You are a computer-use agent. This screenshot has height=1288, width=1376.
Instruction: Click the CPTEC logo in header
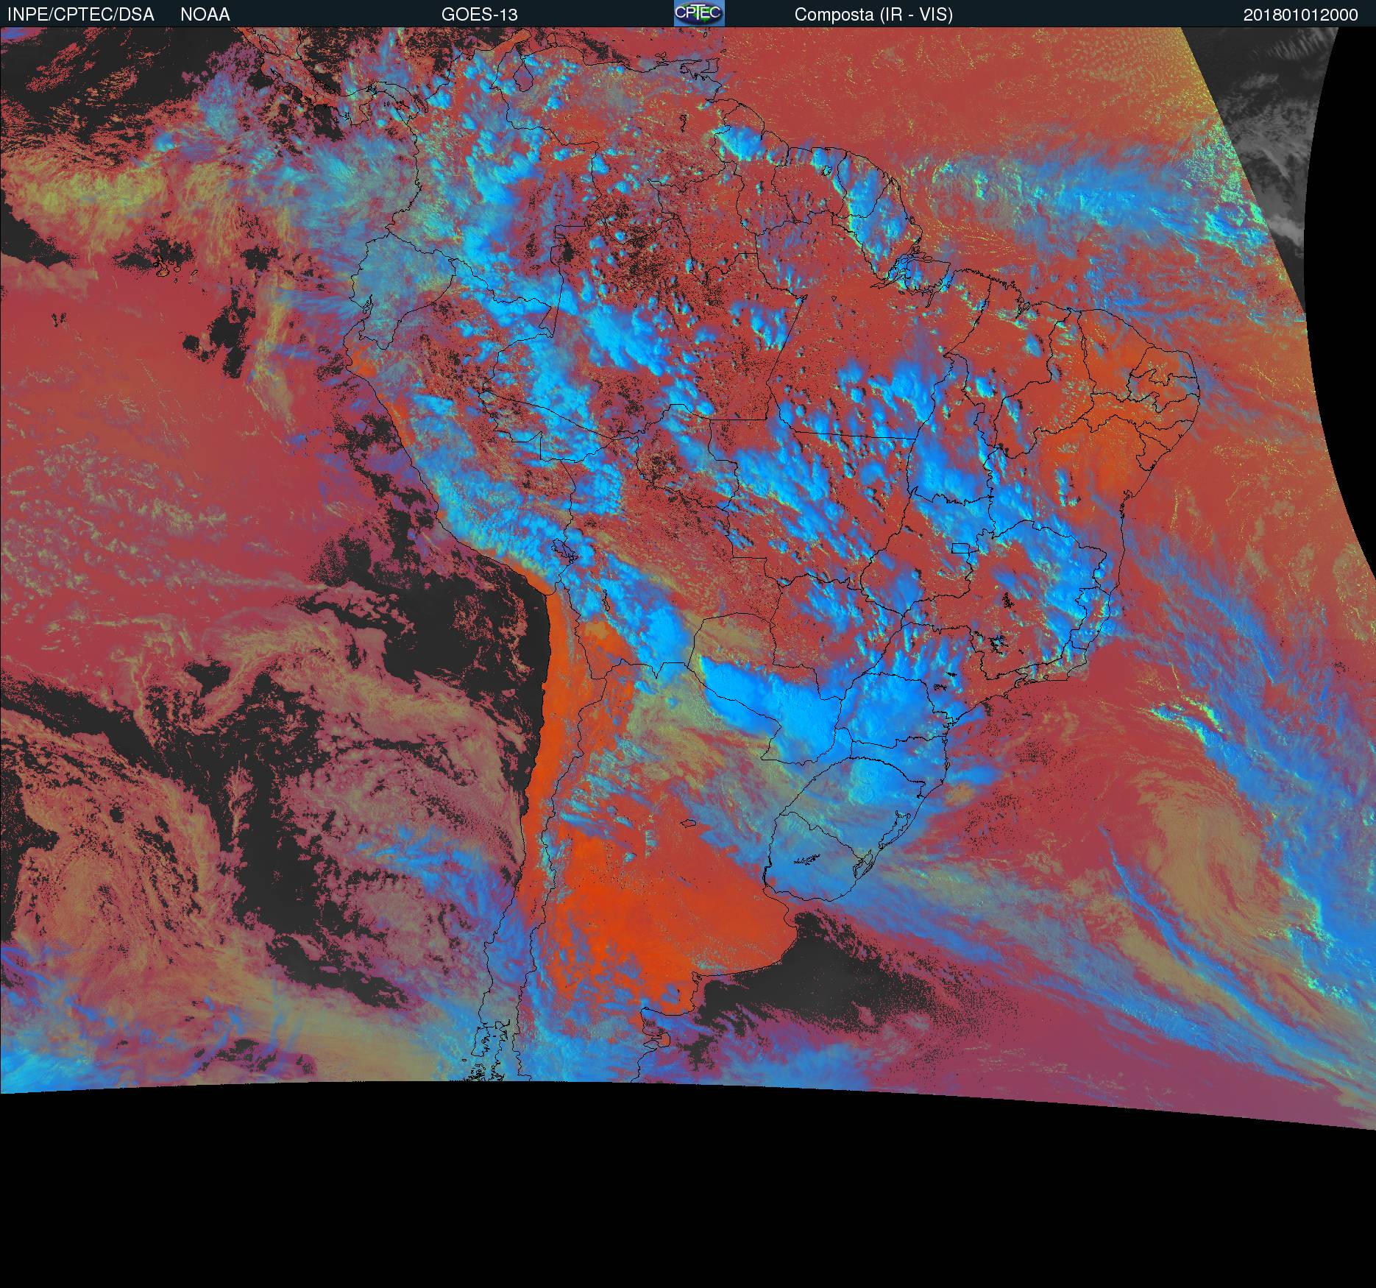click(x=699, y=13)
